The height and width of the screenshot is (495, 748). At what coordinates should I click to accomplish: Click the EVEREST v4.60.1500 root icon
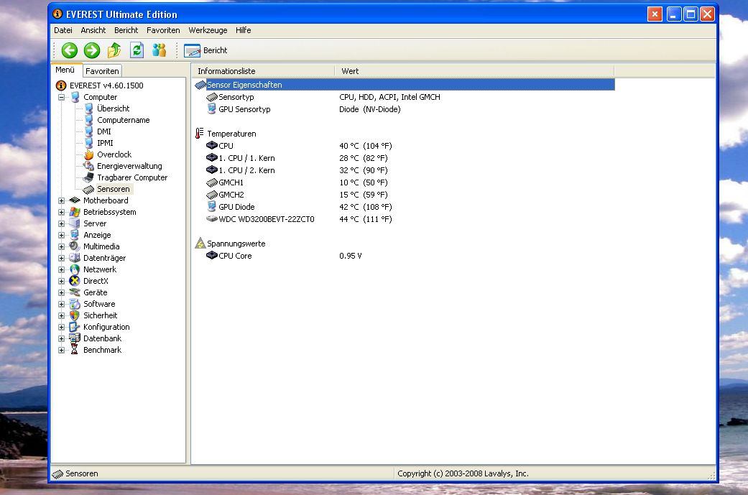61,85
